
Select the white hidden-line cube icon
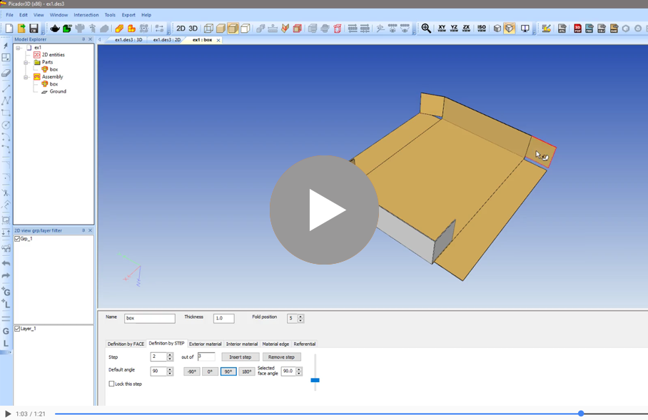pos(245,28)
